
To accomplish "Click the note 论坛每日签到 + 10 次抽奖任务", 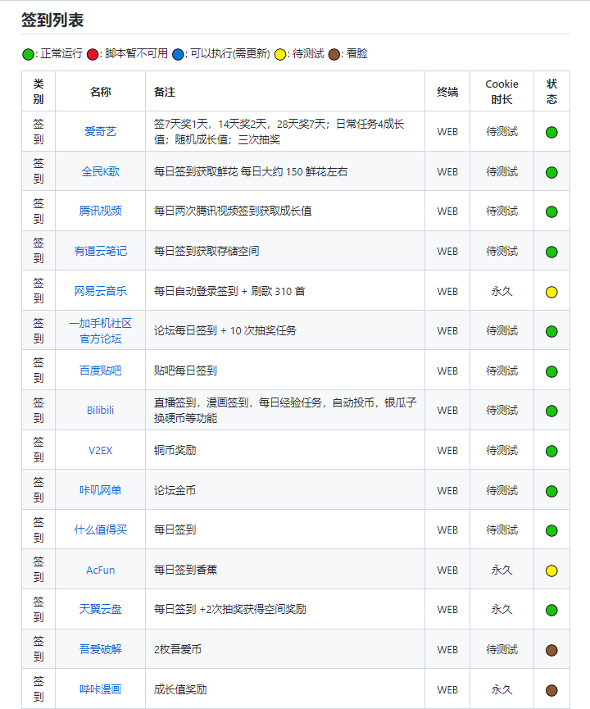I will [225, 330].
